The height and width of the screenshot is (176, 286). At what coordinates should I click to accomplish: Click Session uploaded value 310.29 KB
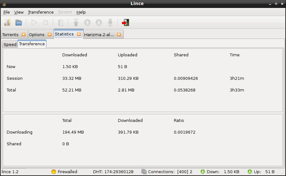[x=128, y=78]
